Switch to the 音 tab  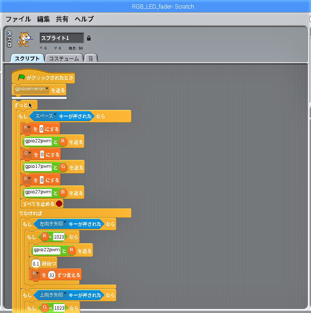(91, 59)
